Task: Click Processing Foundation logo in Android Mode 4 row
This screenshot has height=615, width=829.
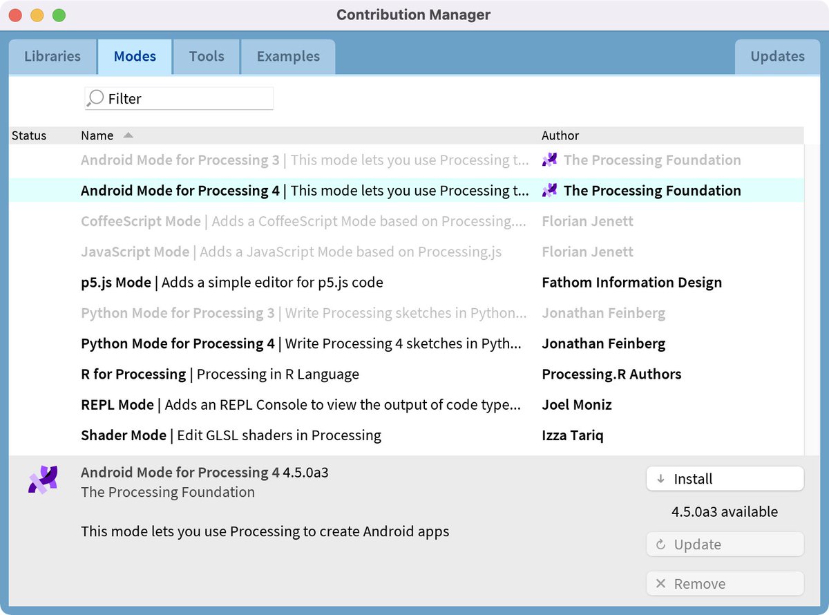Action: [x=550, y=191]
